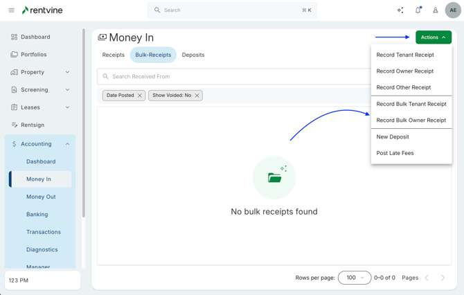Click the person icon in the top bar
This screenshot has width=464, height=295.
tap(436, 10)
